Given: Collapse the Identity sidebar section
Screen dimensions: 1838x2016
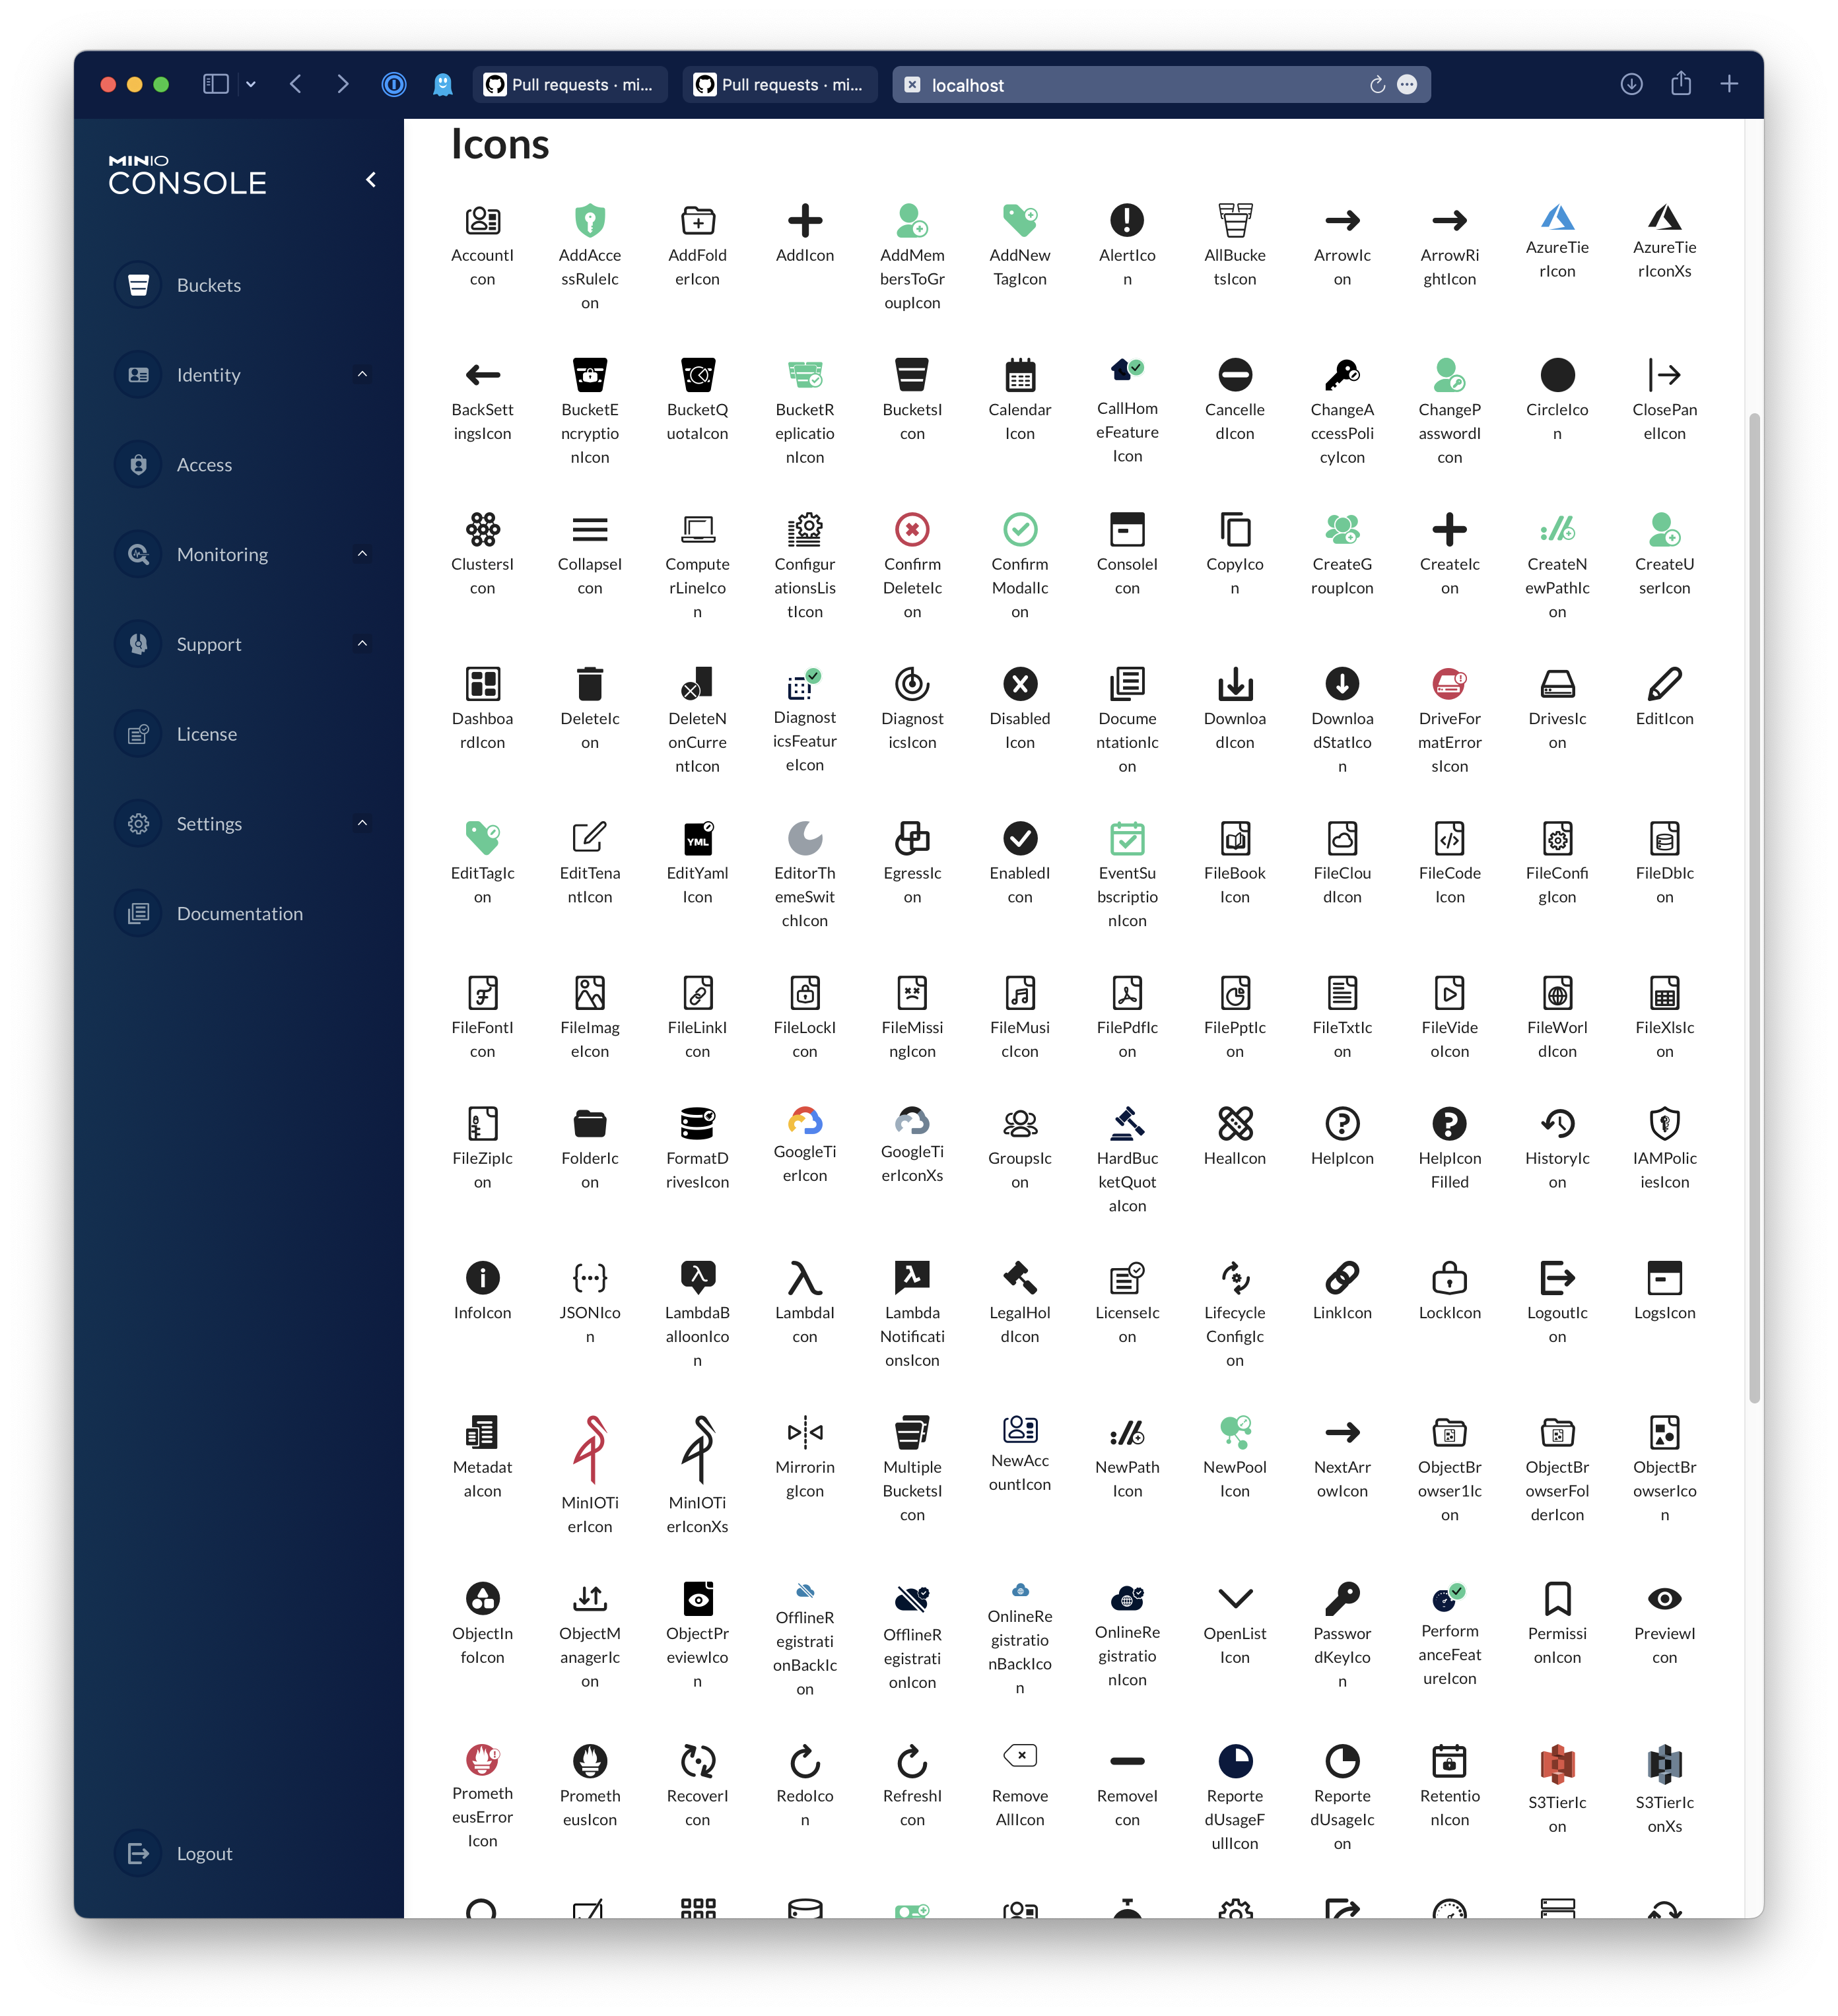Looking at the screenshot, I should click(x=362, y=375).
